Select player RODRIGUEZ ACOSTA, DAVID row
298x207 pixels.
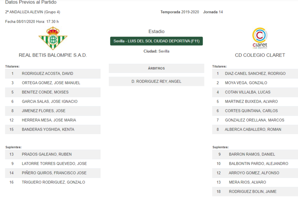click(53, 74)
